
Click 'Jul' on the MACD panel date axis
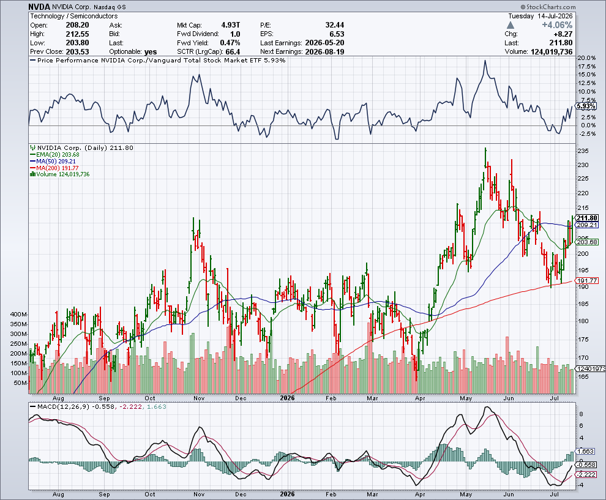[555, 494]
